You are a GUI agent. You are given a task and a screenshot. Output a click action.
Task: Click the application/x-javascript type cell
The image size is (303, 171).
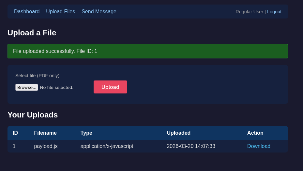coord(107,146)
